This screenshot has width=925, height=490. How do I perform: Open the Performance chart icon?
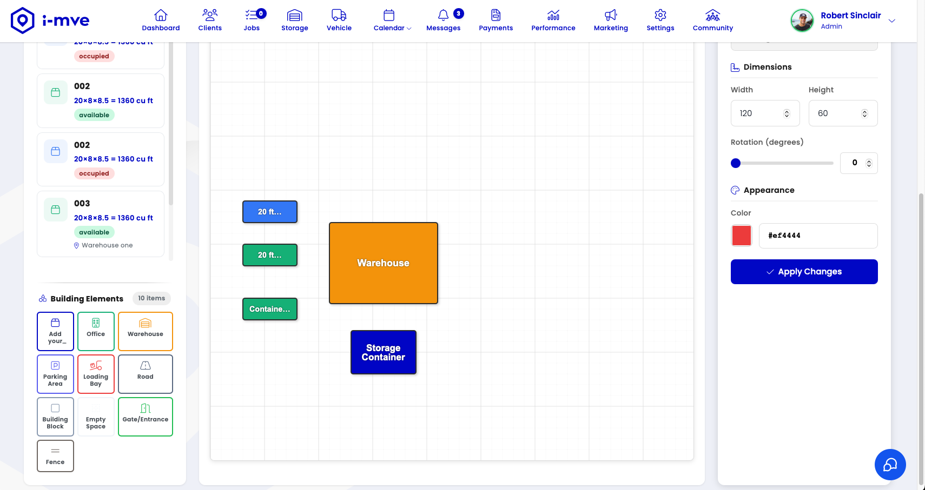pos(553,15)
